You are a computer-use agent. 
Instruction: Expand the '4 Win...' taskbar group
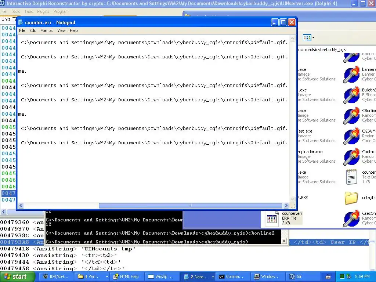click(107, 277)
